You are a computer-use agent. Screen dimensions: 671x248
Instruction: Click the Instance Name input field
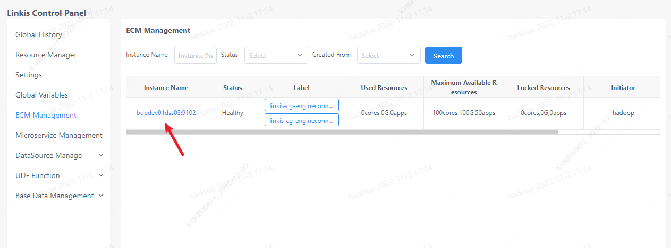[x=195, y=56]
